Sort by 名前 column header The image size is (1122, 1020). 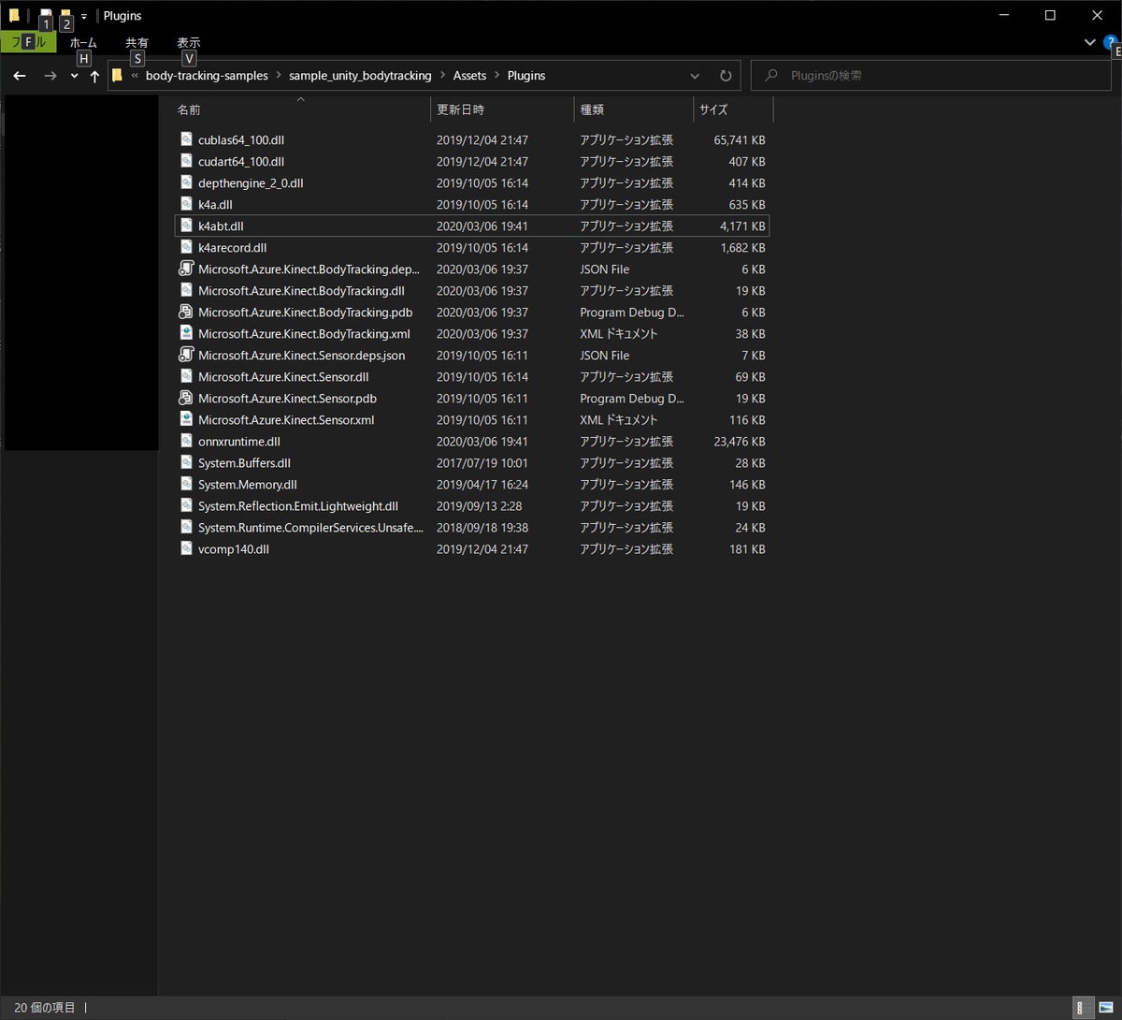[x=300, y=109]
